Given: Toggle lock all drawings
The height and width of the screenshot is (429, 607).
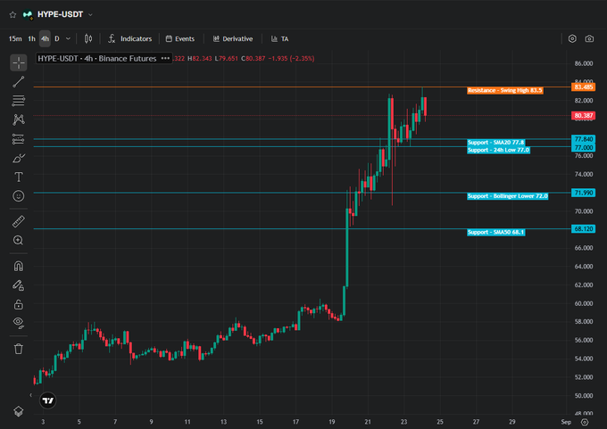Looking at the screenshot, I should [x=18, y=304].
